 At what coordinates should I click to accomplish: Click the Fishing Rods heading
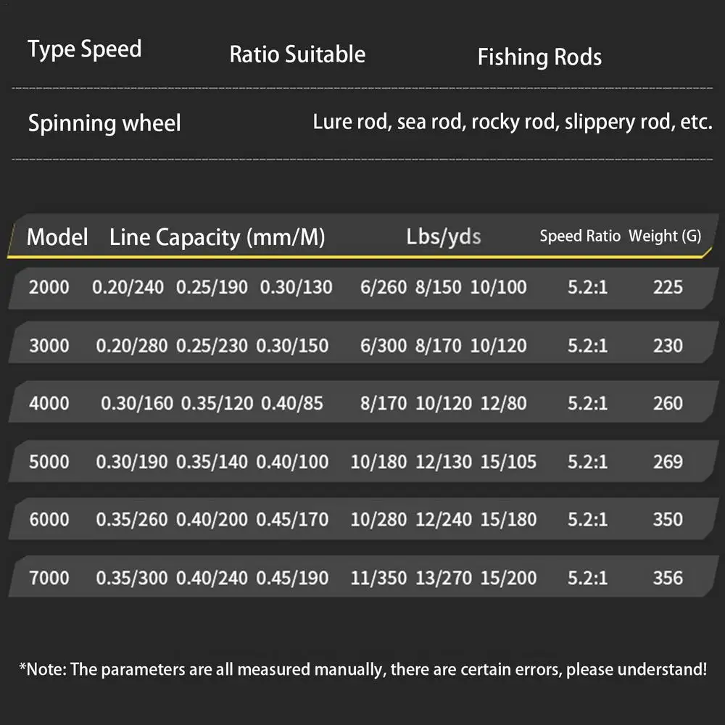point(539,57)
